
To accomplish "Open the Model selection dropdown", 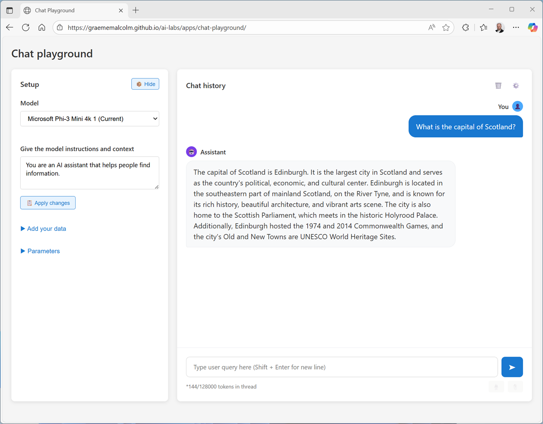I will [89, 119].
